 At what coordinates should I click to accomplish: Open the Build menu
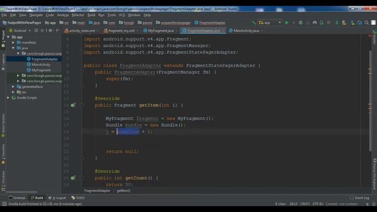[91, 15]
